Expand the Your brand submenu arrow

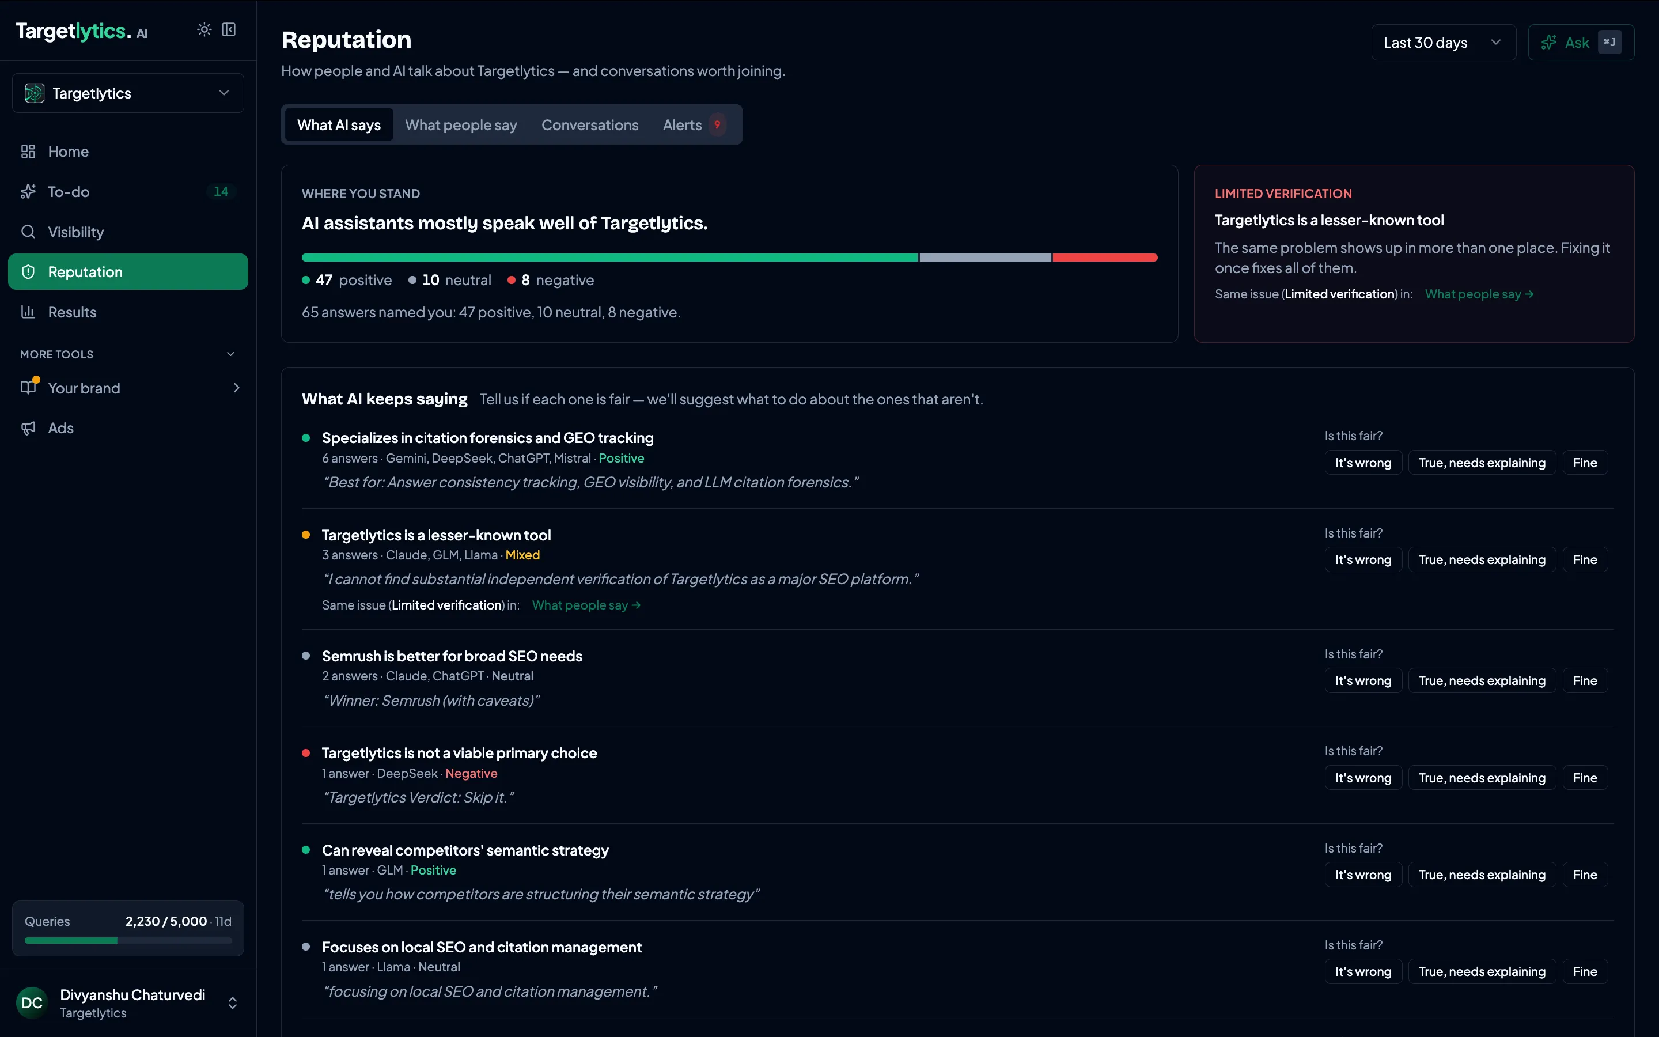click(x=237, y=388)
